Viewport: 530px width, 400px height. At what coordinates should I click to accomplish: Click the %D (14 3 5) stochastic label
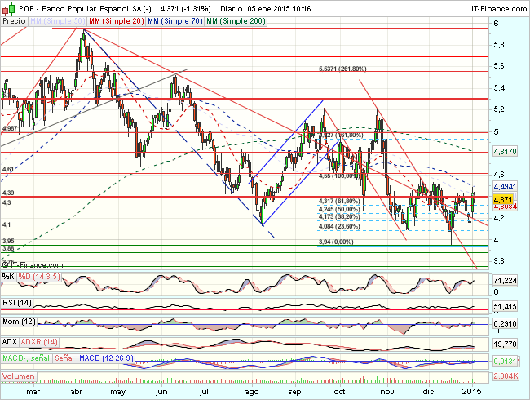pyautogui.click(x=39, y=277)
